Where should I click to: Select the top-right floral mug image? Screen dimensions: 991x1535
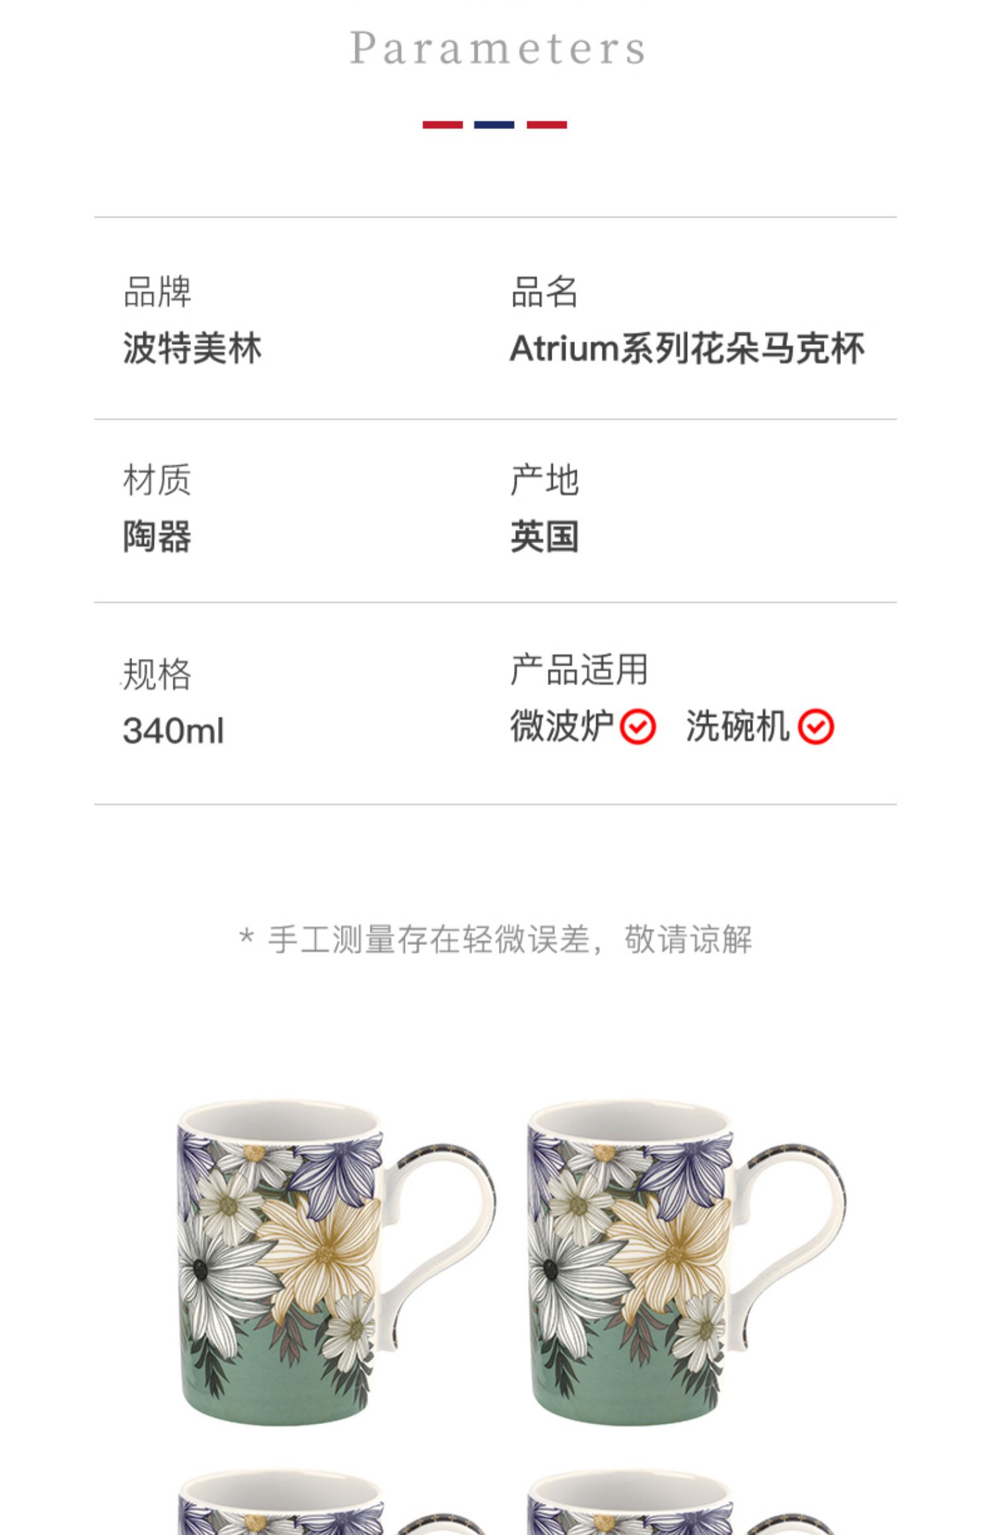[687, 1263]
